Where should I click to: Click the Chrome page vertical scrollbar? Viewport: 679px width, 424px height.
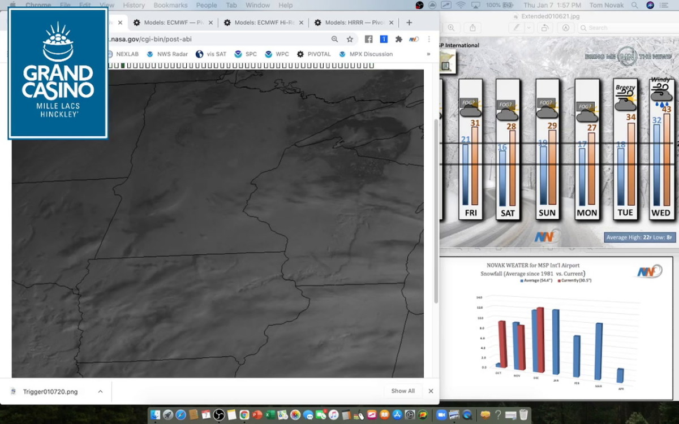point(436,209)
